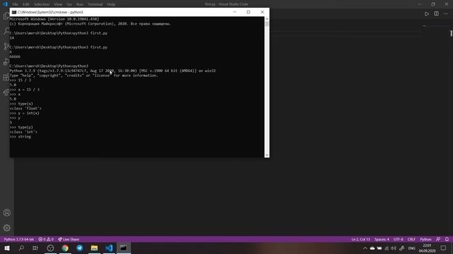
Task: Maximize the cmd.exe window
Action: point(248,12)
